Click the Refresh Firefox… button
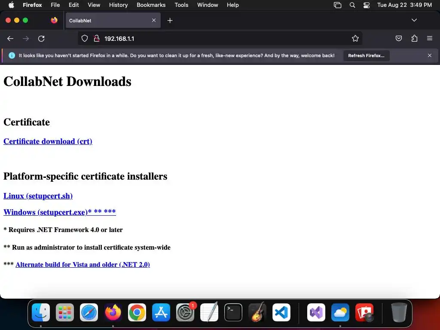This screenshot has width=440, height=330. 366,55
